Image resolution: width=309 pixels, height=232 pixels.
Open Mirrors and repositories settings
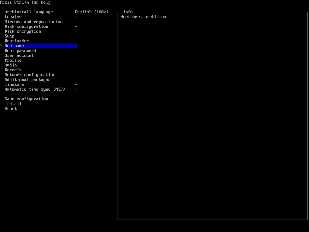33,22
